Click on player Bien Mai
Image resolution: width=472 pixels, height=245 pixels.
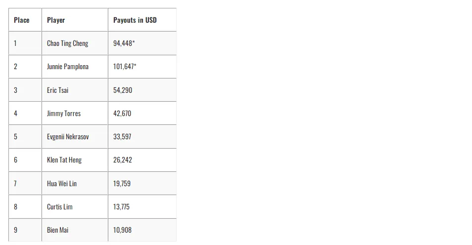58,230
